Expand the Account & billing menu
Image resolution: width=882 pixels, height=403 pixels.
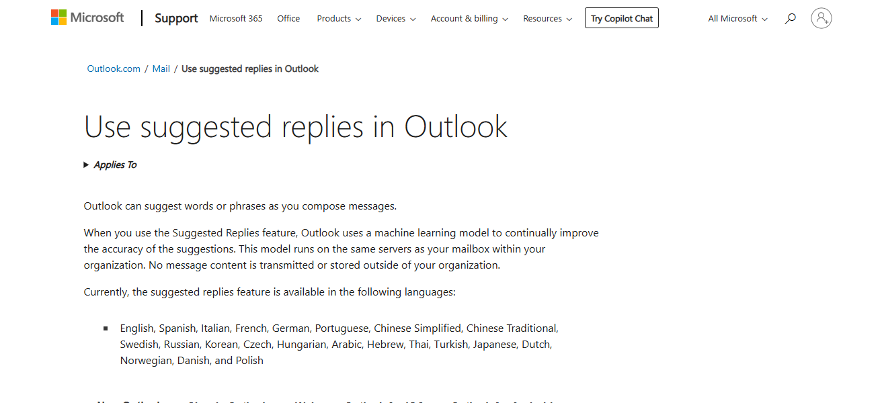[469, 18]
